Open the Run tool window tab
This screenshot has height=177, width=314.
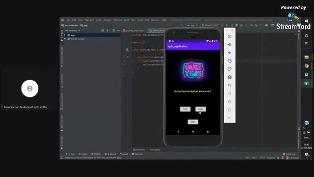(70, 154)
